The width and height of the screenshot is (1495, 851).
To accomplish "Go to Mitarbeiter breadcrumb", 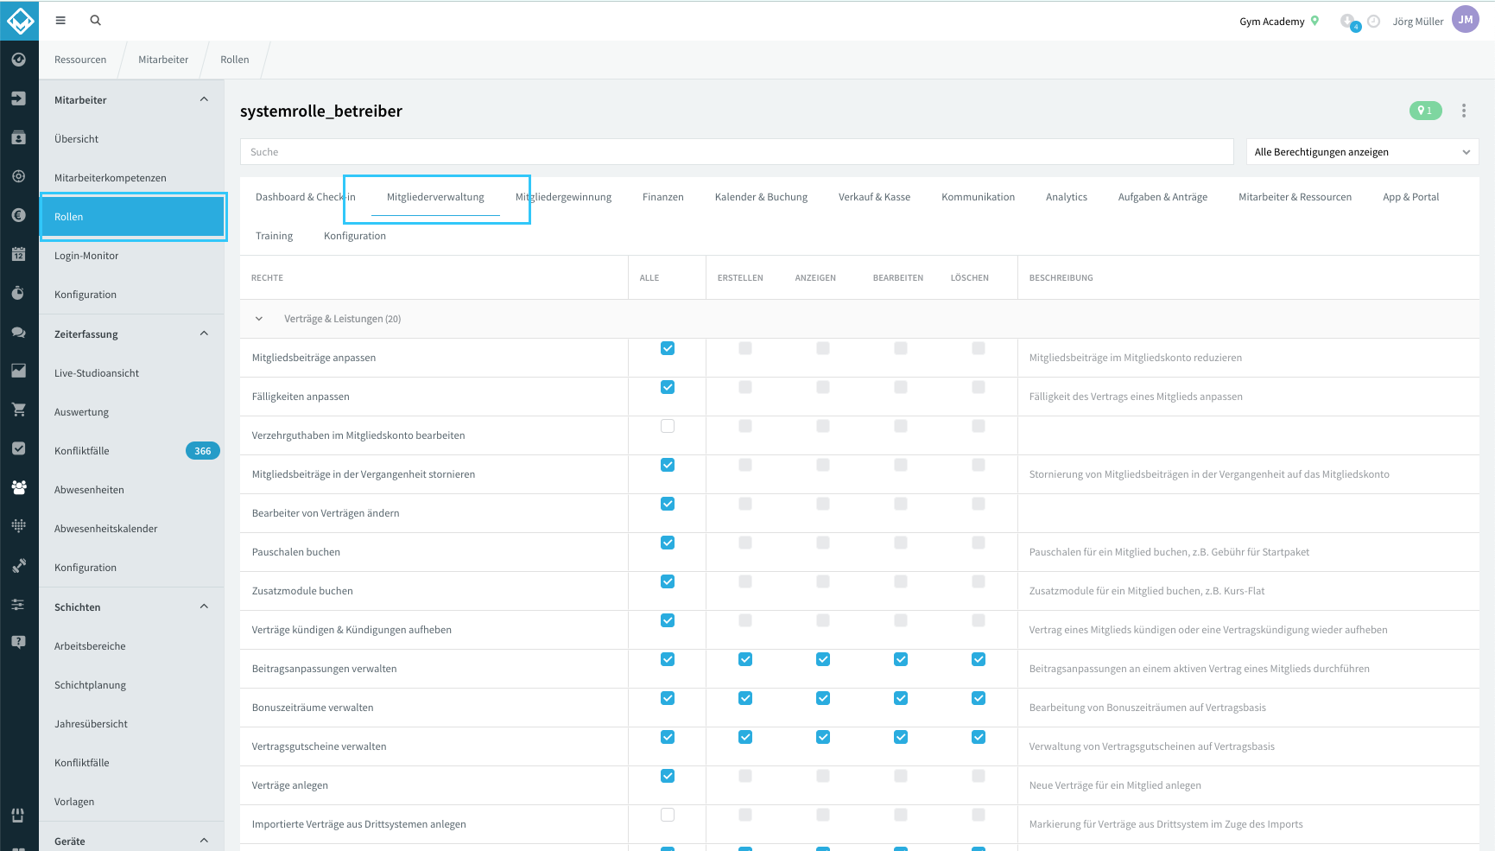I will click(163, 60).
